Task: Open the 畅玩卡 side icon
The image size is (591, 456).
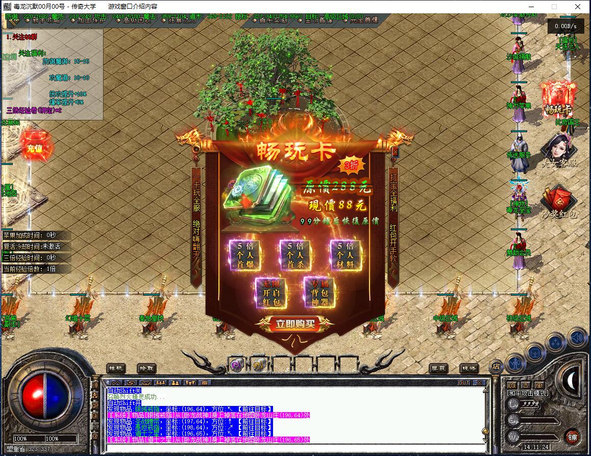Action: tap(558, 99)
